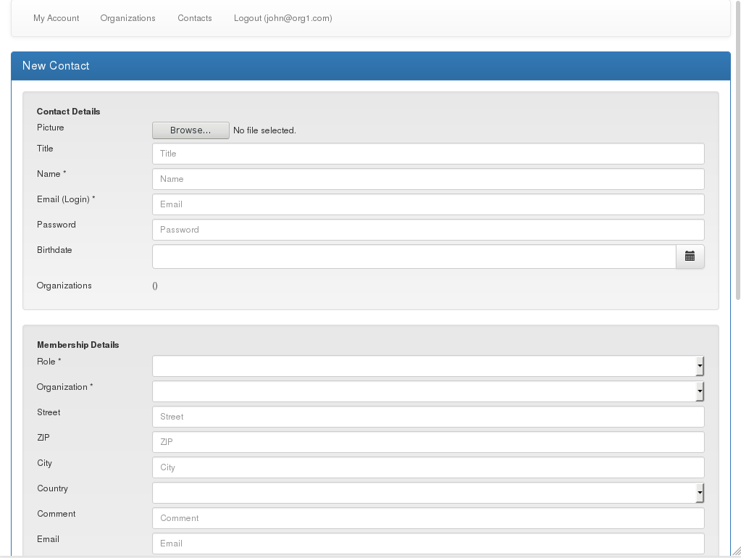This screenshot has width=741, height=558.
Task: Click into the Comment field
Action: (x=428, y=518)
